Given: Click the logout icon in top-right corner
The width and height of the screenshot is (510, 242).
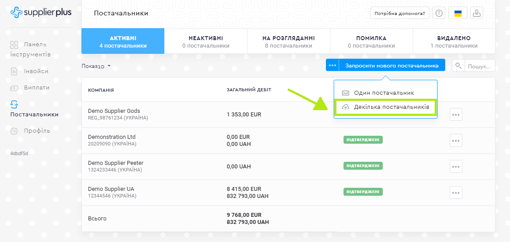Looking at the screenshot, I should pyautogui.click(x=477, y=13).
